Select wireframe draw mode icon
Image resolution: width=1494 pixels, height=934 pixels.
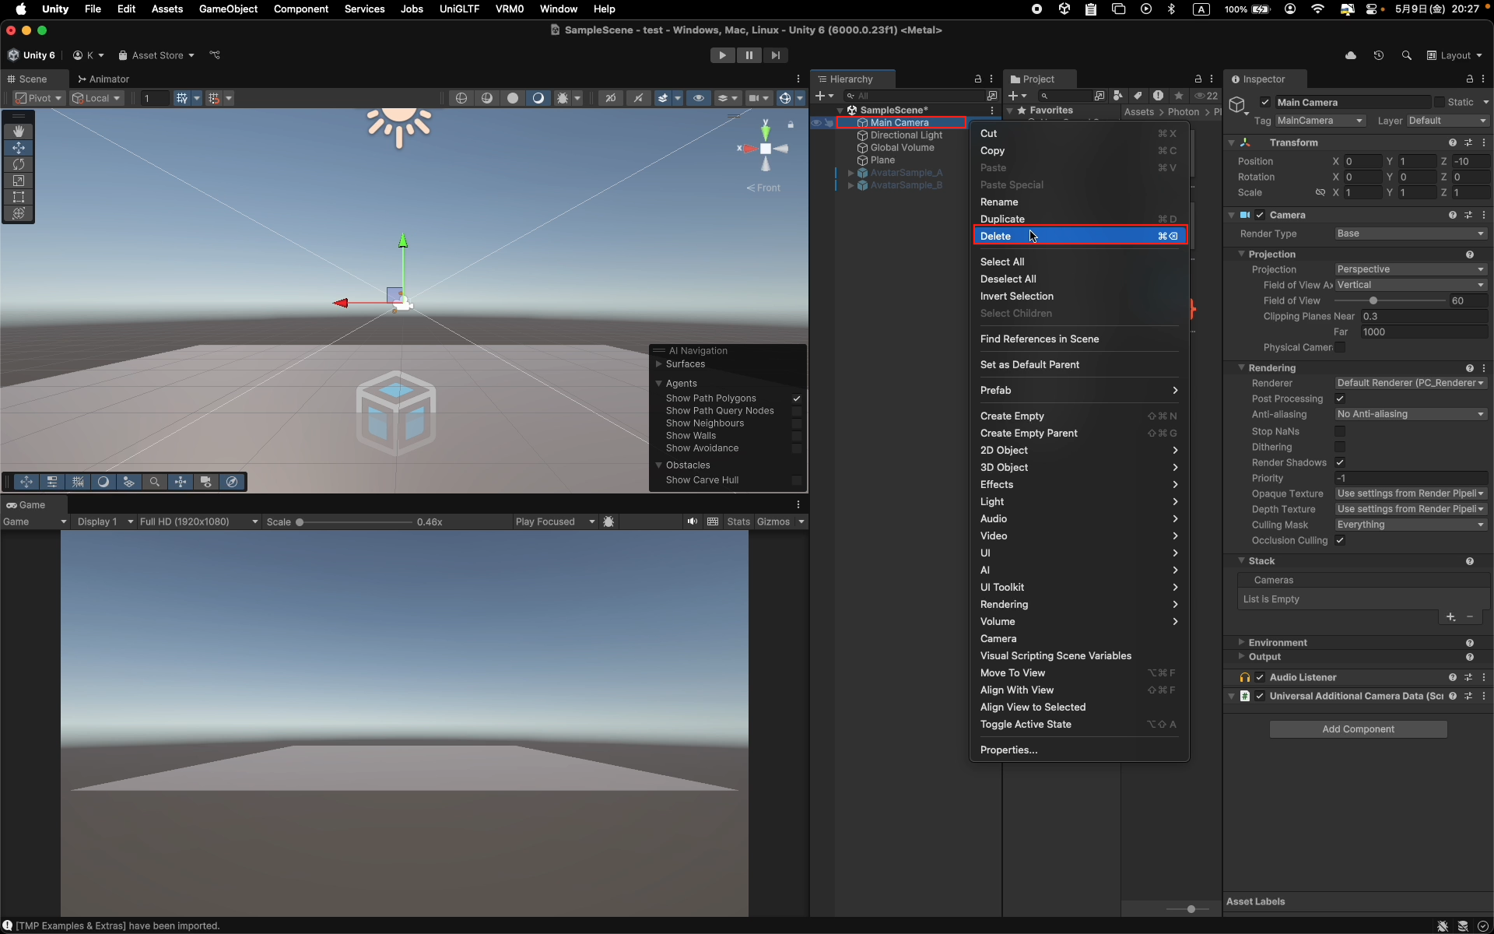(462, 98)
